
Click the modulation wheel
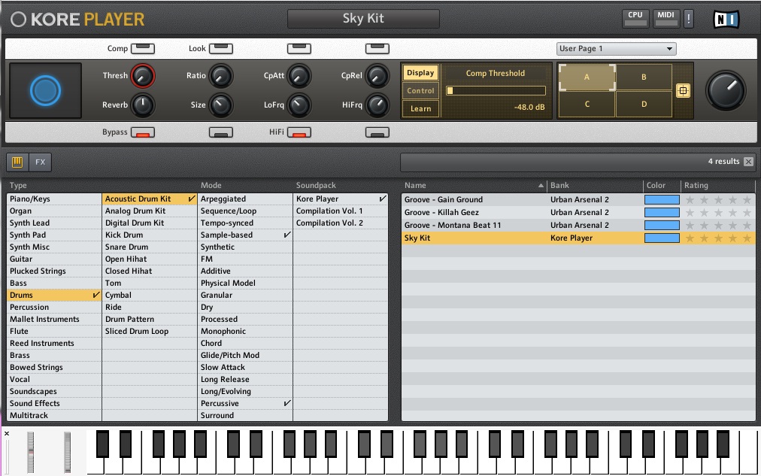tap(67, 452)
